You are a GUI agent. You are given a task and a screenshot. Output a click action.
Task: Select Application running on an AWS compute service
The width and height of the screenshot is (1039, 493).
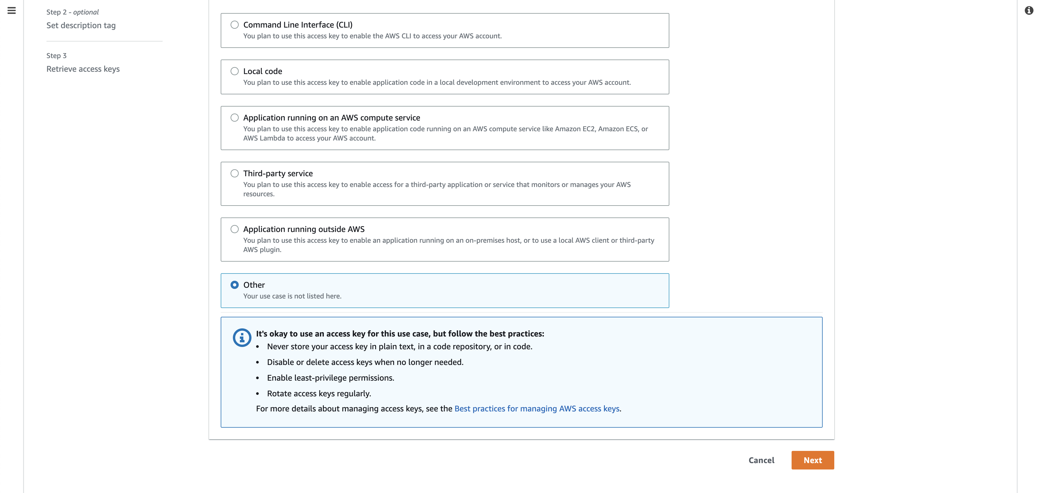(x=235, y=117)
